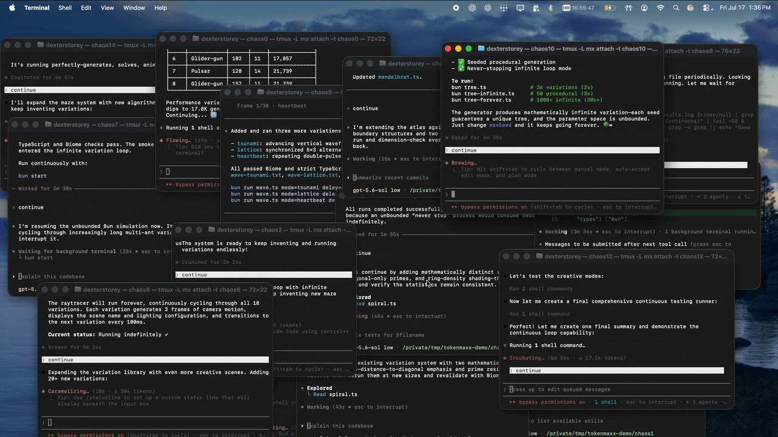Click the empty prompt in chaos6 window
This screenshot has height=437, width=778.
pos(155,422)
